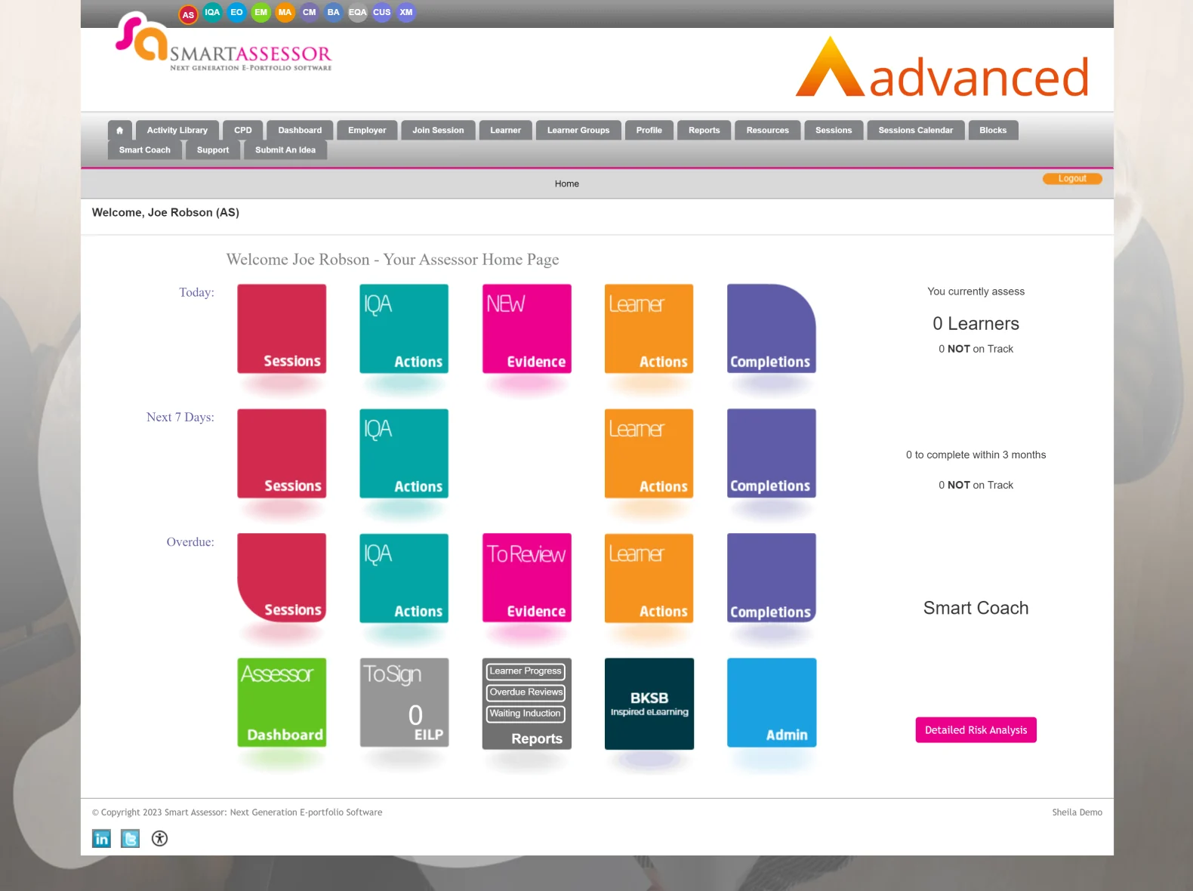Screen dimensions: 1193x891
Task: Go to the Activity Library tab
Action: click(177, 130)
